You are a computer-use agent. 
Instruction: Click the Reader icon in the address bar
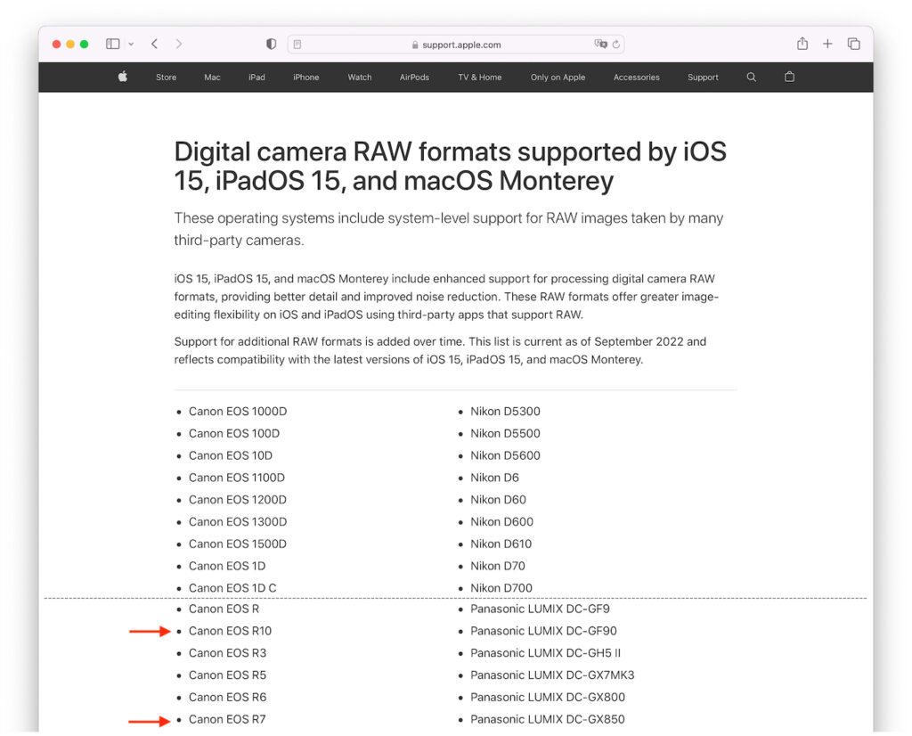(299, 44)
